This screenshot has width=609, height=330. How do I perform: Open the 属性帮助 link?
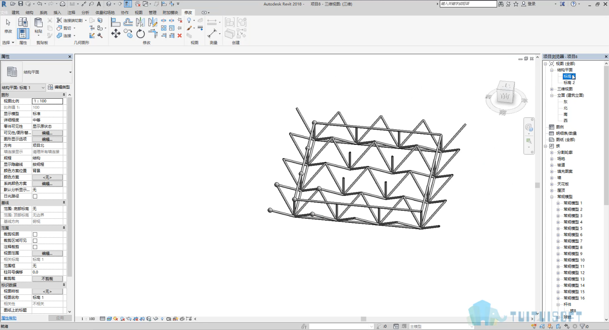[9, 318]
